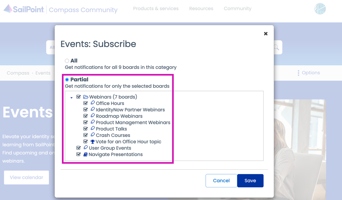Screen dimensions: 342x200
Task: Select the All radio button
Action: pyautogui.click(x=67, y=61)
